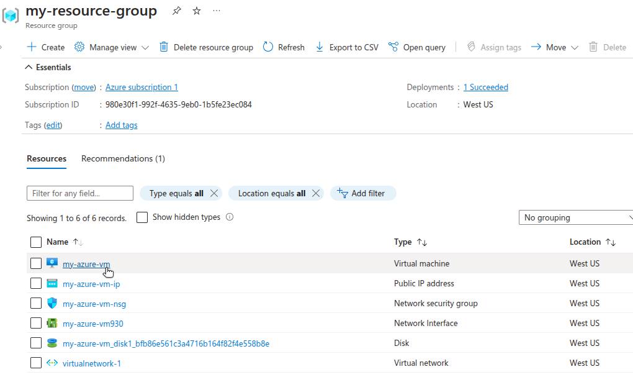Image resolution: width=633 pixels, height=377 pixels.
Task: Check the my-azure-vm930 row checkbox
Action: (x=36, y=323)
